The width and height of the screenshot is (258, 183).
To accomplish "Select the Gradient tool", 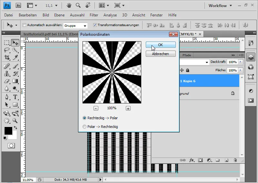I will point(15,81).
